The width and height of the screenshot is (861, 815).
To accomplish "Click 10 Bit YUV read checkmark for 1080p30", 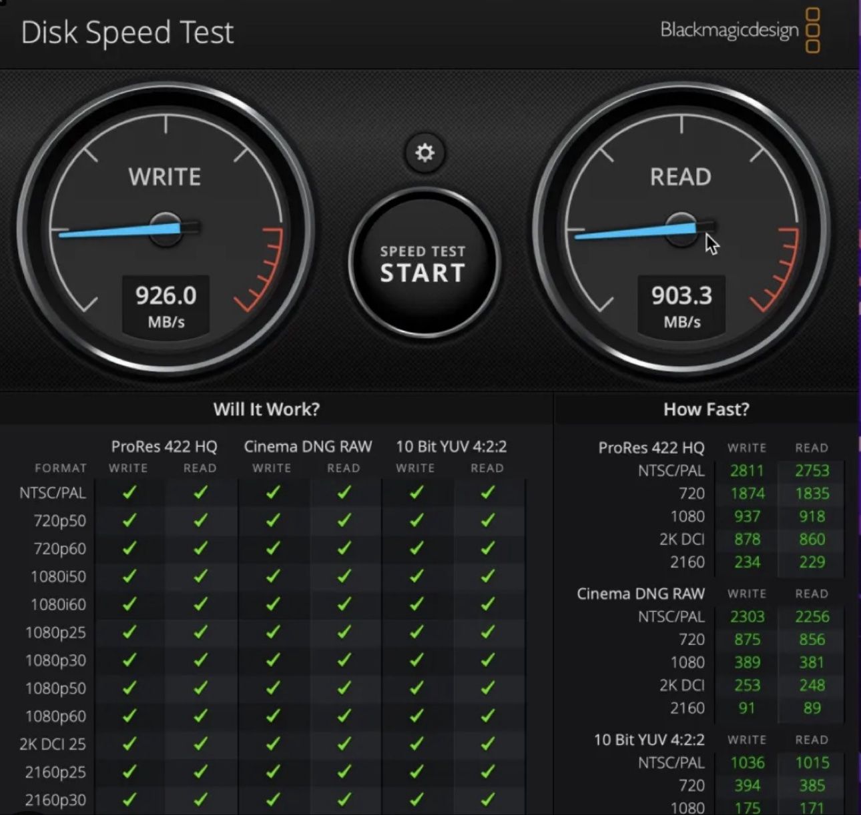I will tap(488, 660).
